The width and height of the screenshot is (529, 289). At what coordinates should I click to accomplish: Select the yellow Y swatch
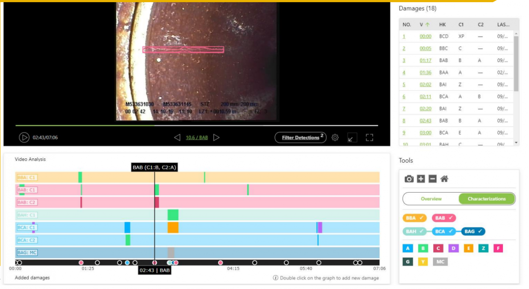(423, 262)
